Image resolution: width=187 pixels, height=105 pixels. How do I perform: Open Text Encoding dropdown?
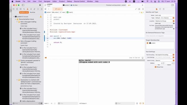(x=165, y=55)
